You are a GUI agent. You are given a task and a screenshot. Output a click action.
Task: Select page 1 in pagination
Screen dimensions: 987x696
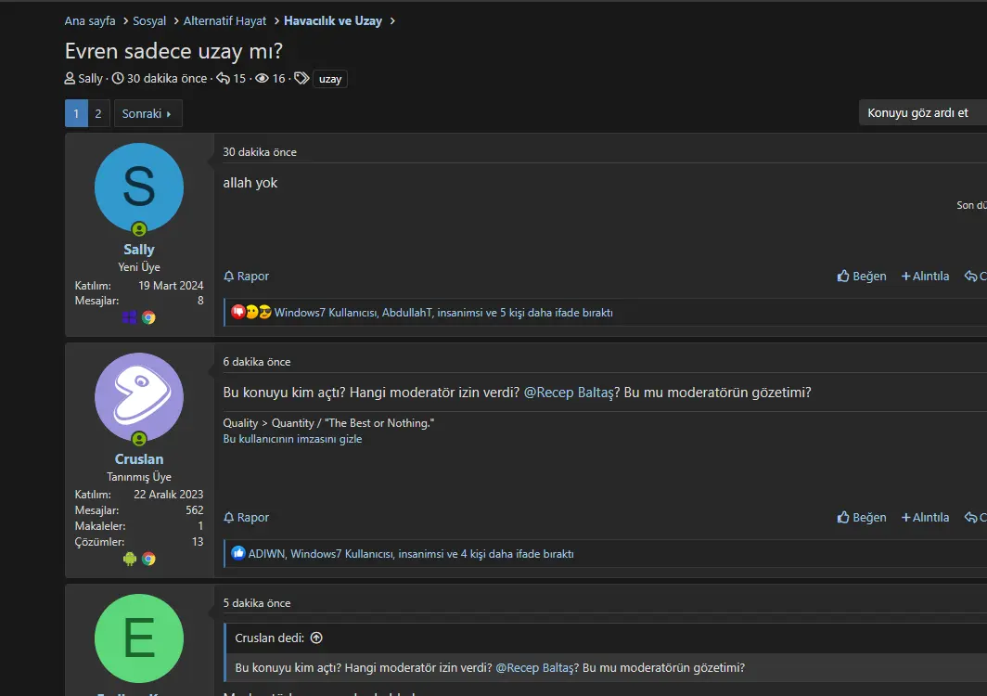tap(76, 113)
